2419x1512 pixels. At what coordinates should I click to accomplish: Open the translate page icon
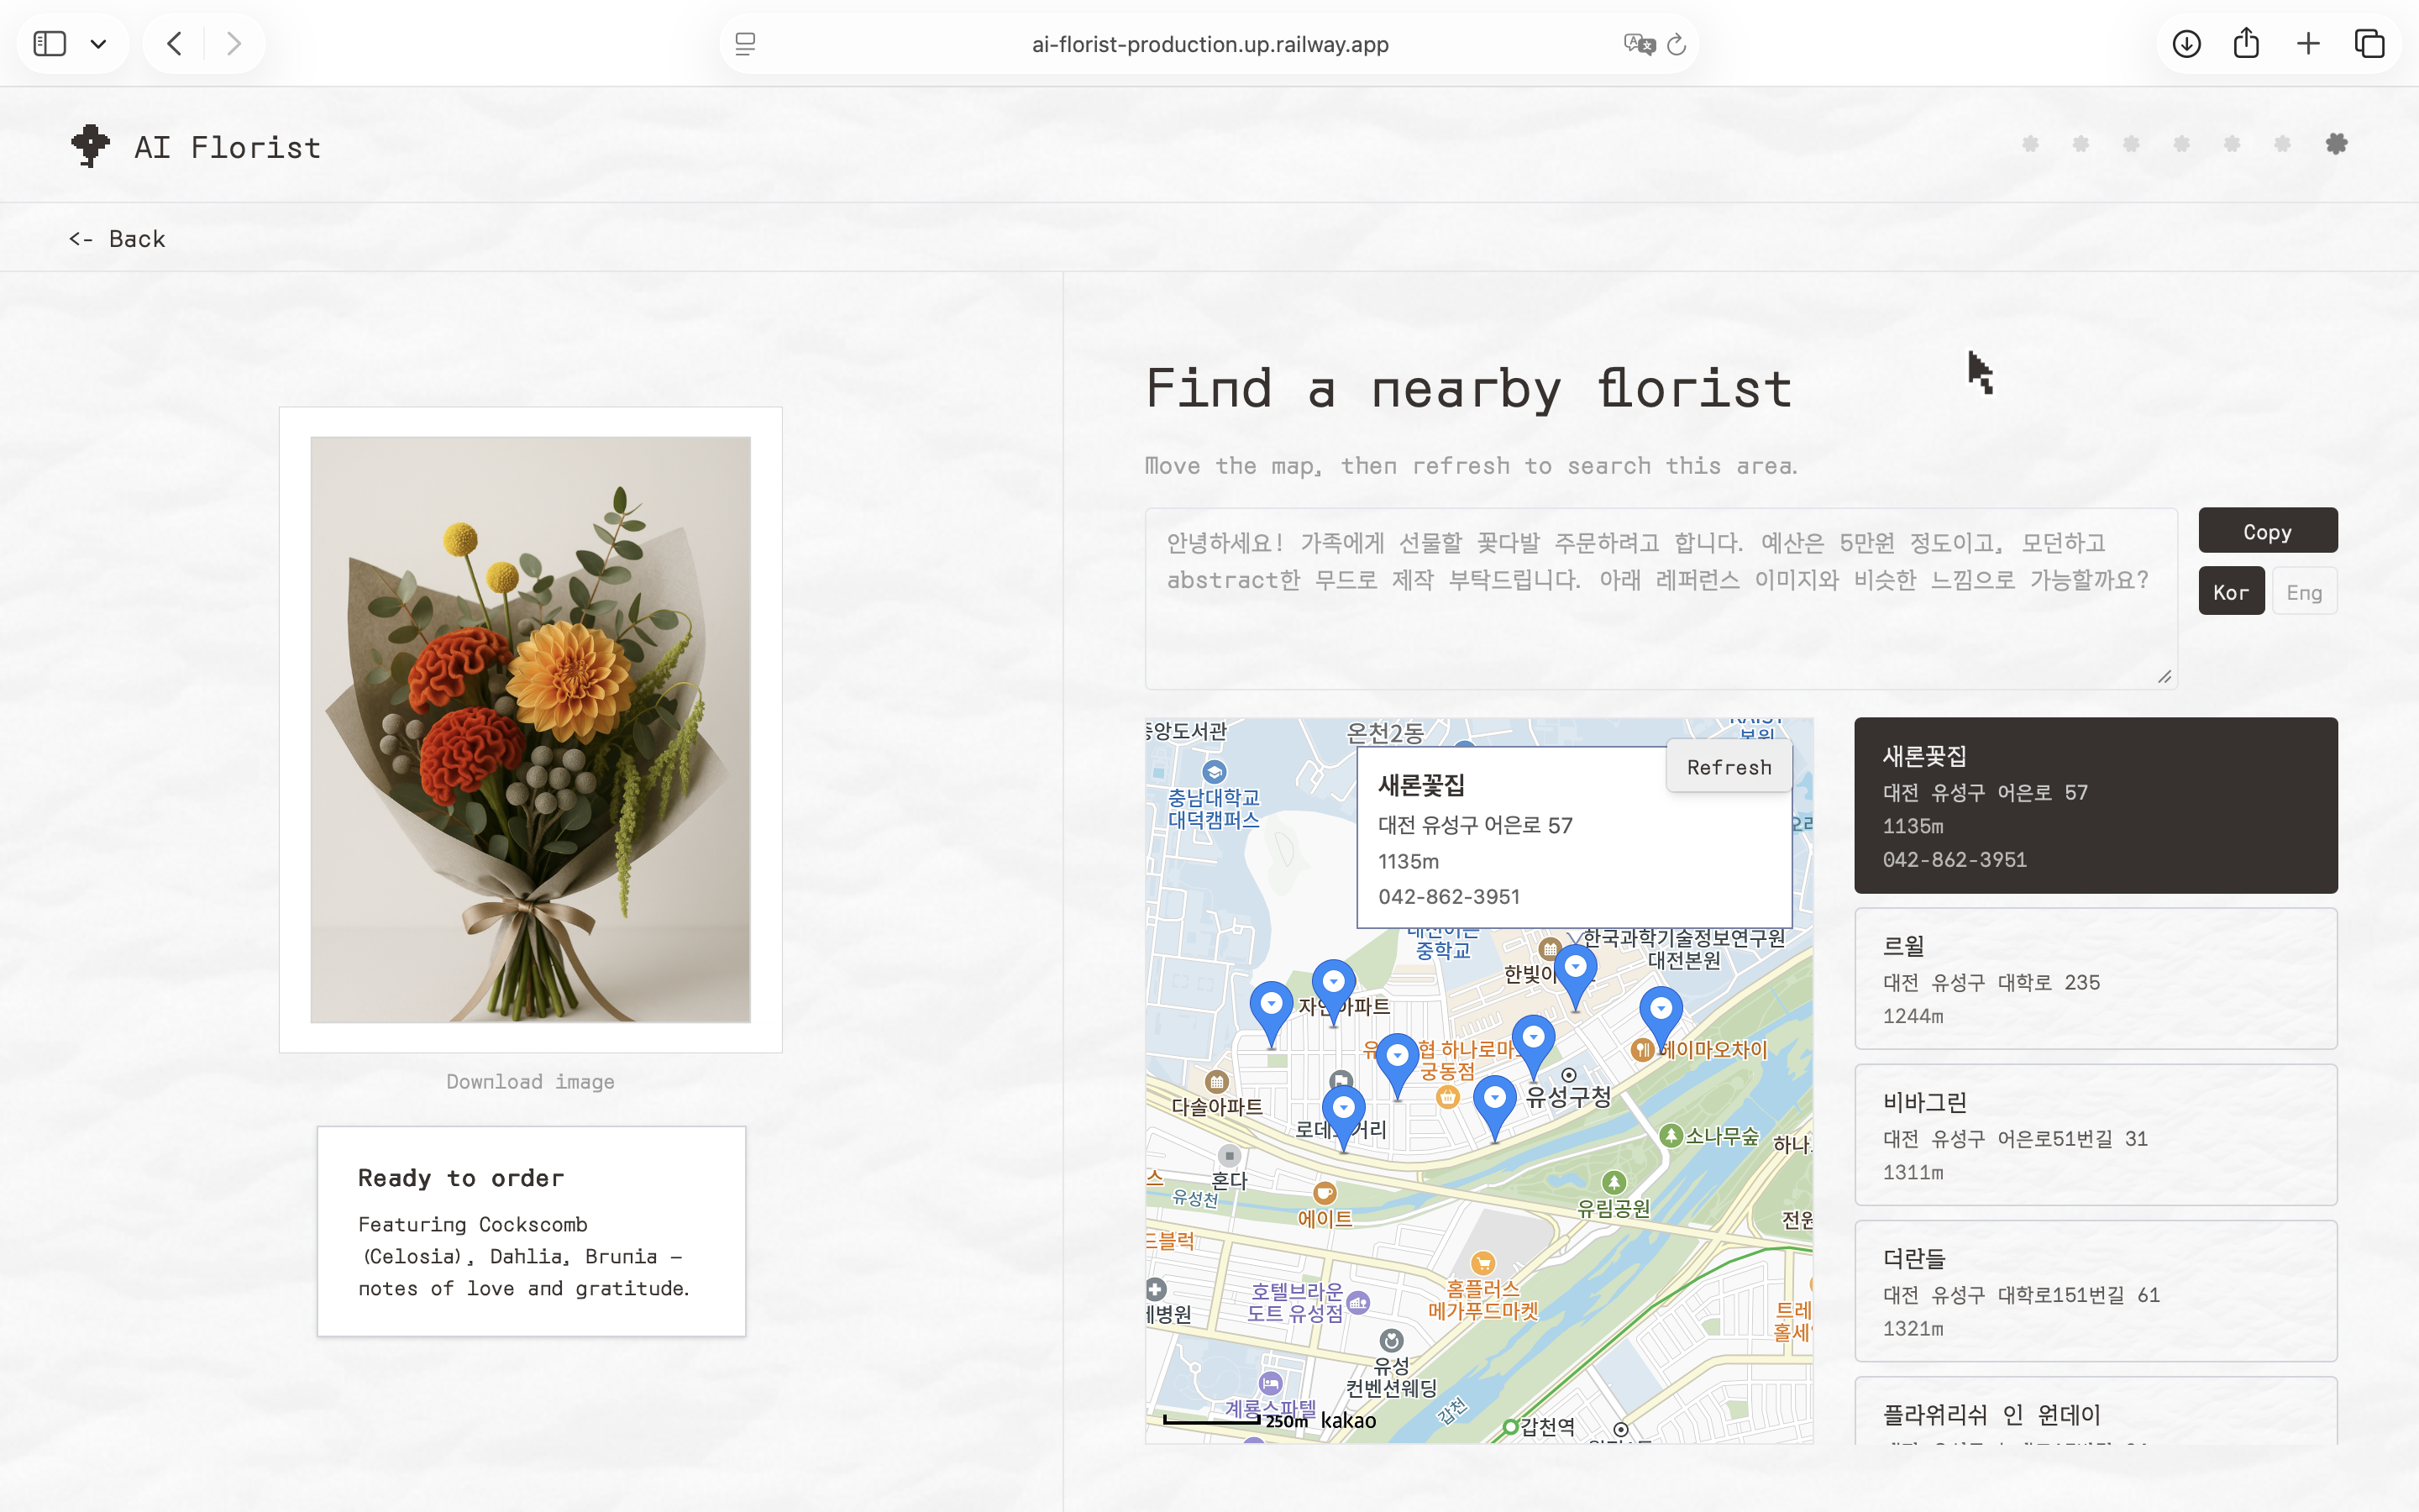1639,44
